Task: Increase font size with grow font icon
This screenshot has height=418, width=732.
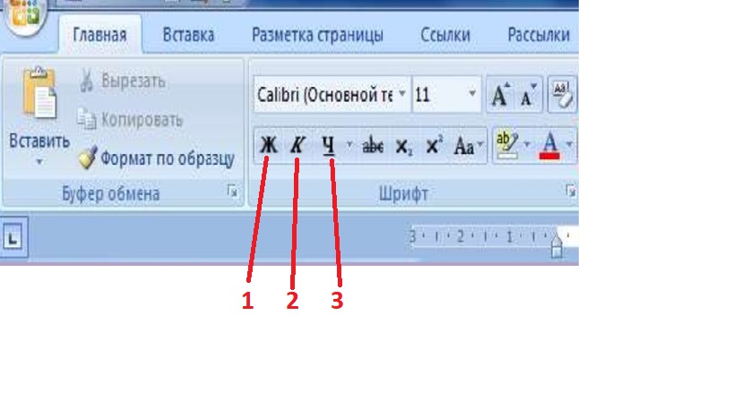Action: [x=498, y=95]
